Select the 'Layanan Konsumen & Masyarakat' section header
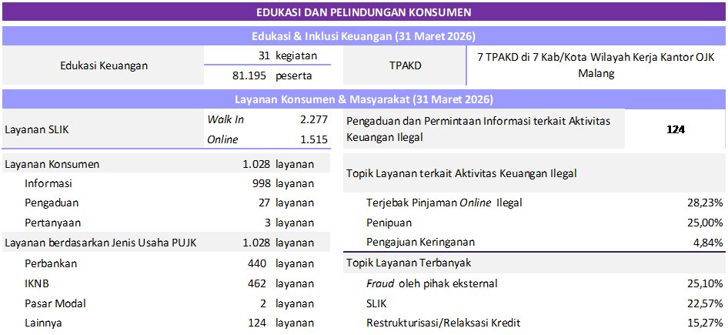The height and width of the screenshot is (335, 728). (363, 99)
